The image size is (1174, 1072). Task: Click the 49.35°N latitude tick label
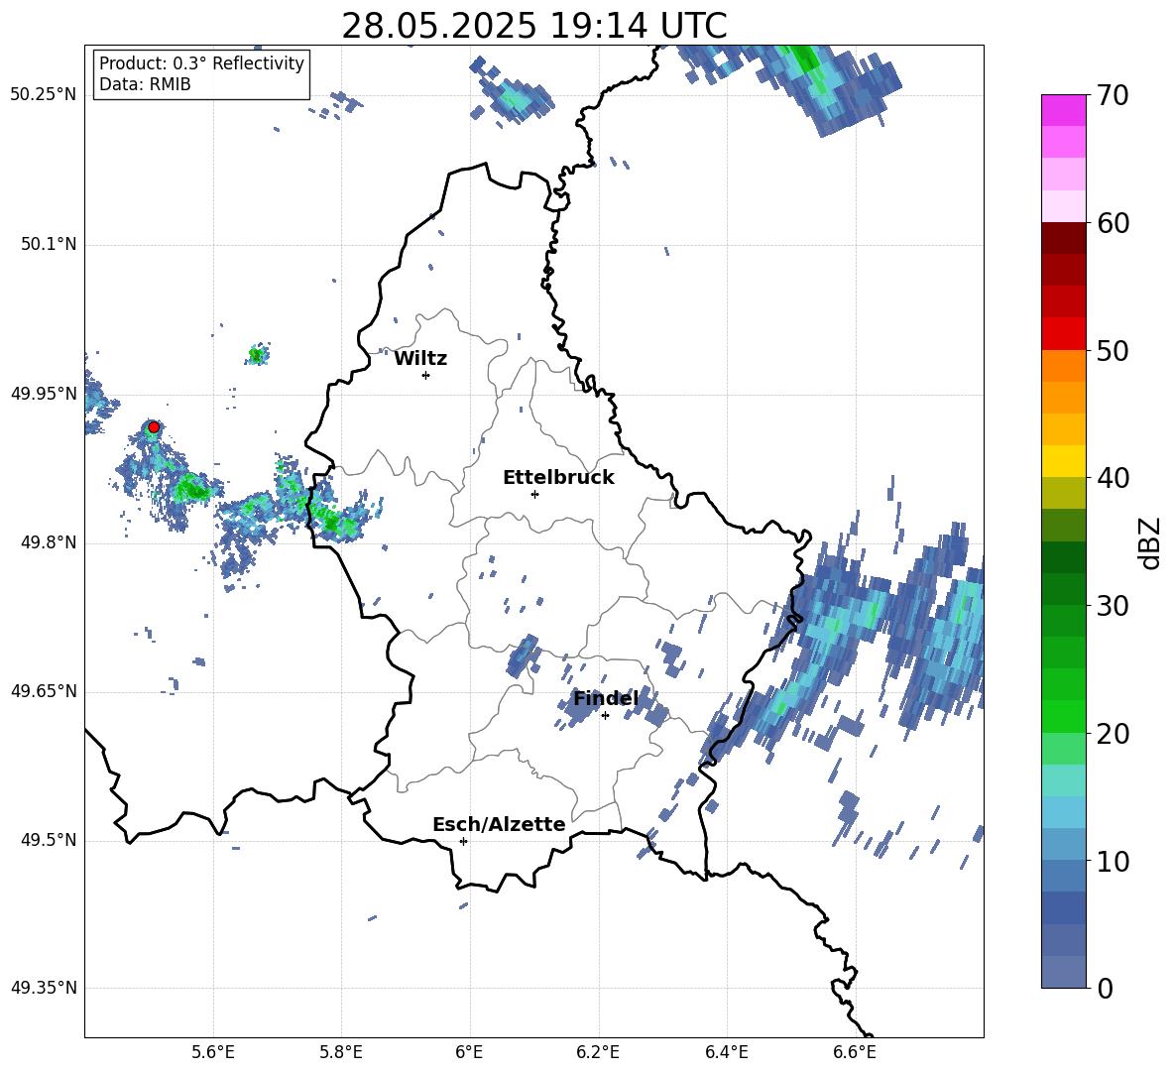(44, 988)
